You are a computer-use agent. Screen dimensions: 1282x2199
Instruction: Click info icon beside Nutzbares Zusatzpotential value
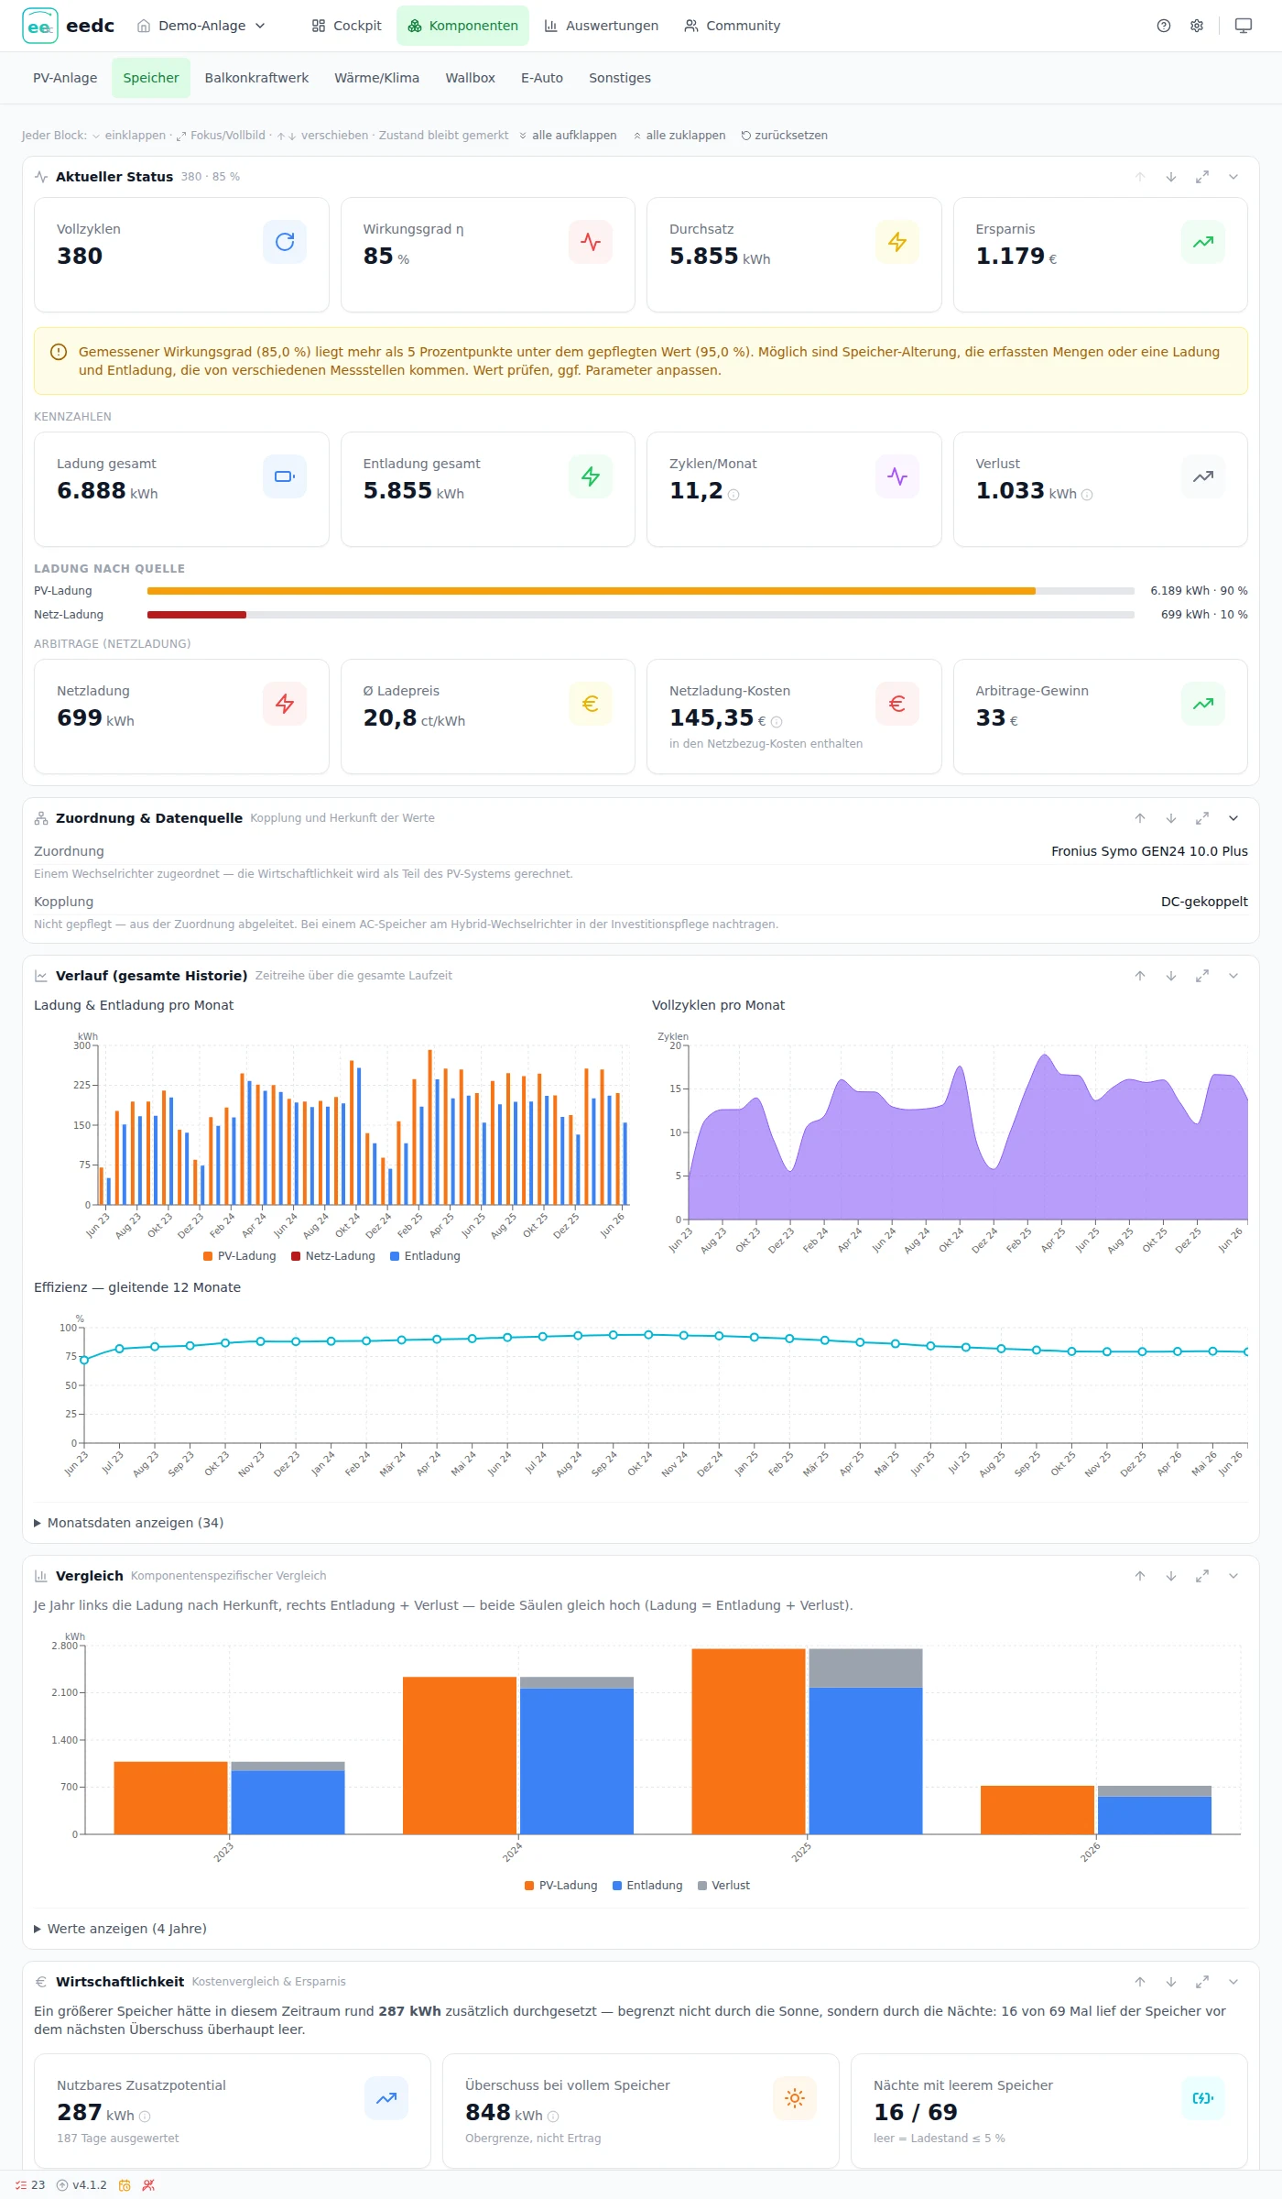(x=145, y=2117)
